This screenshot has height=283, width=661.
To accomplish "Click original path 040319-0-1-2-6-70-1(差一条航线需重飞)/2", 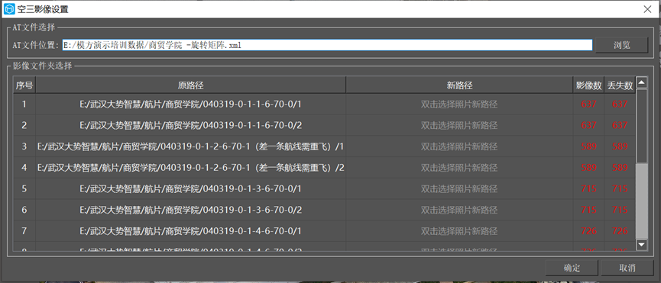I will pyautogui.click(x=190, y=167).
